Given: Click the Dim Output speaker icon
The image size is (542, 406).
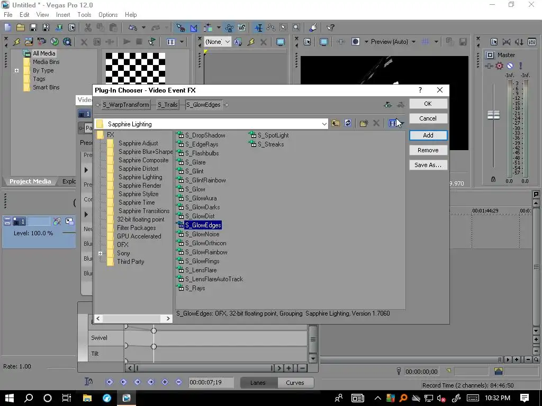Looking at the screenshot, I should pos(519,42).
